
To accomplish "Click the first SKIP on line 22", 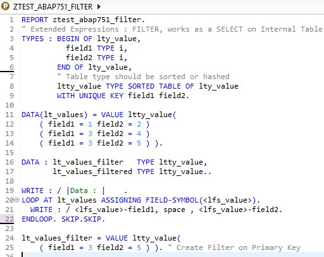I will coord(70,219).
